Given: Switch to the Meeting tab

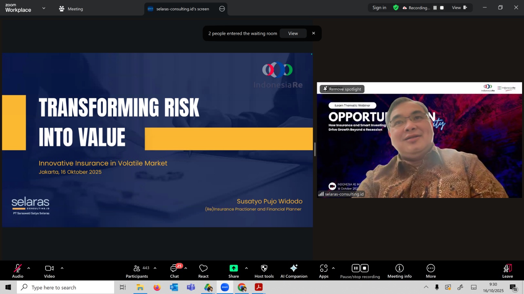Looking at the screenshot, I should [x=71, y=9].
